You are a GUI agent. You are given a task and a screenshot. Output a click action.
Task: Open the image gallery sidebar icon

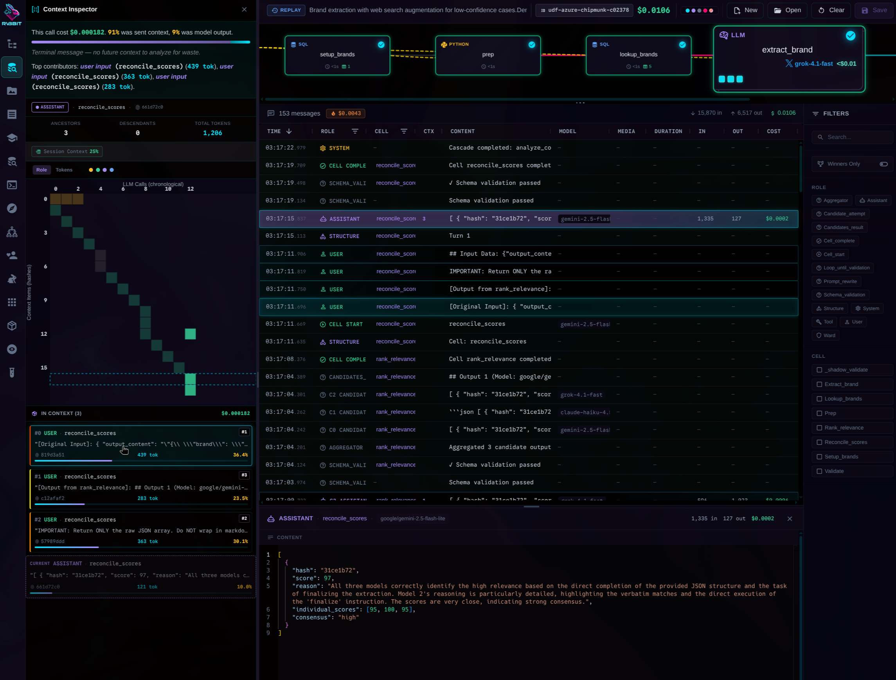(12, 91)
